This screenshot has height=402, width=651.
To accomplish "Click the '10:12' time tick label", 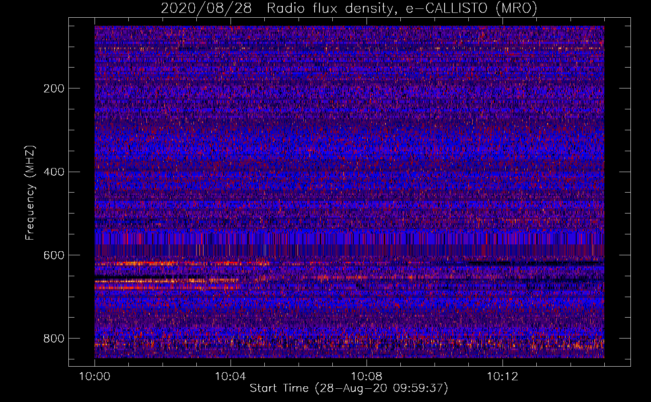I will tap(503, 377).
